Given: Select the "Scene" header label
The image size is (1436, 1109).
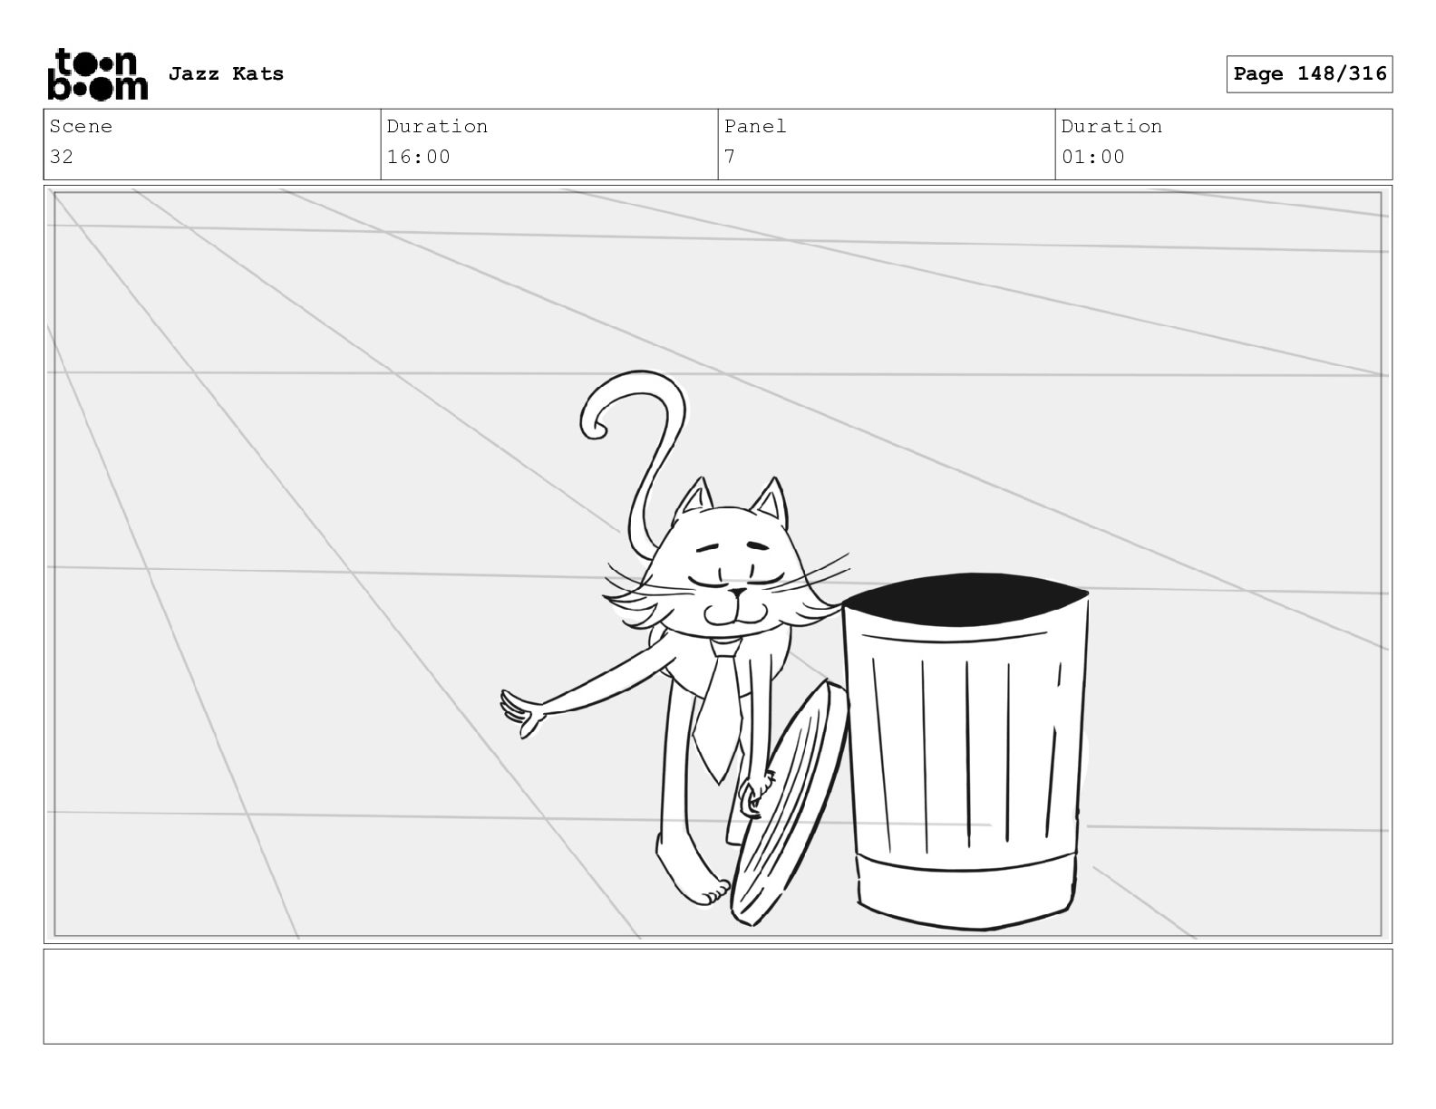Looking at the screenshot, I should click(x=81, y=127).
